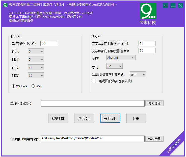Click the small app icon in title bar
Screen dimensions: 186x157
[x=5, y=5]
